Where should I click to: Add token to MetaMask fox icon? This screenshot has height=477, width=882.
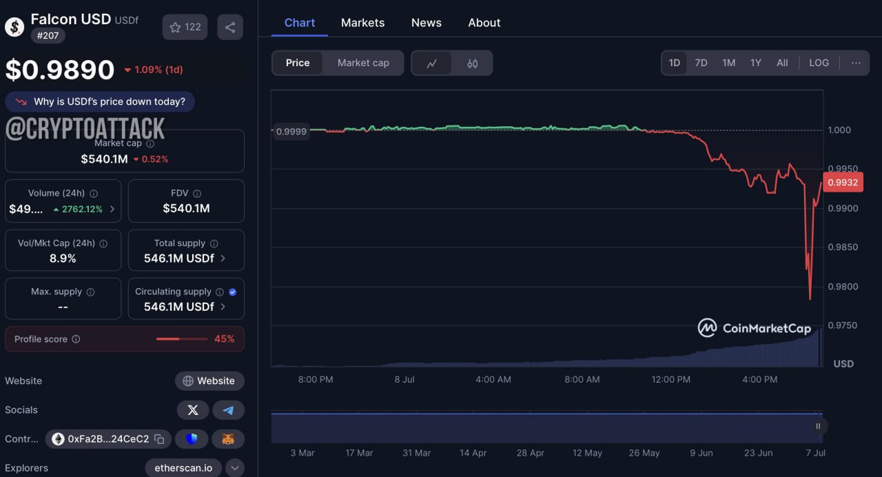228,439
